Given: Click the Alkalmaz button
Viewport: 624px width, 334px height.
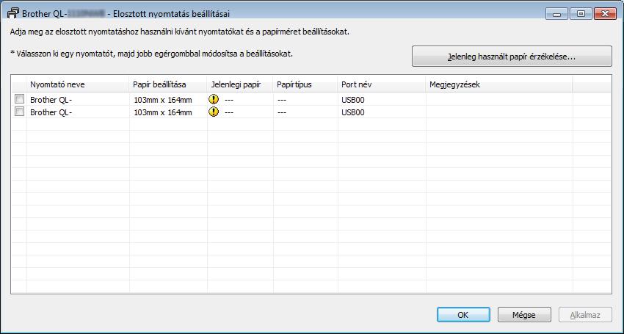Looking at the screenshot, I should 585,314.
